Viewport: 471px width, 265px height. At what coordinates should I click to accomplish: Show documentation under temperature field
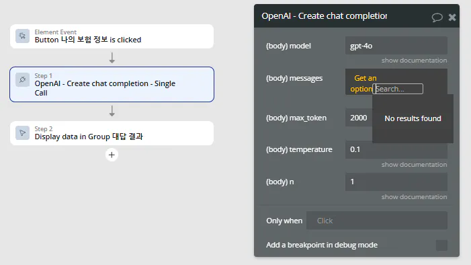point(414,165)
